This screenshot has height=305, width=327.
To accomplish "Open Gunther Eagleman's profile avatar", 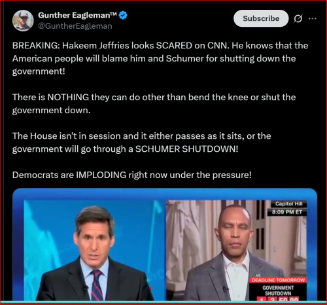I will (23, 20).
